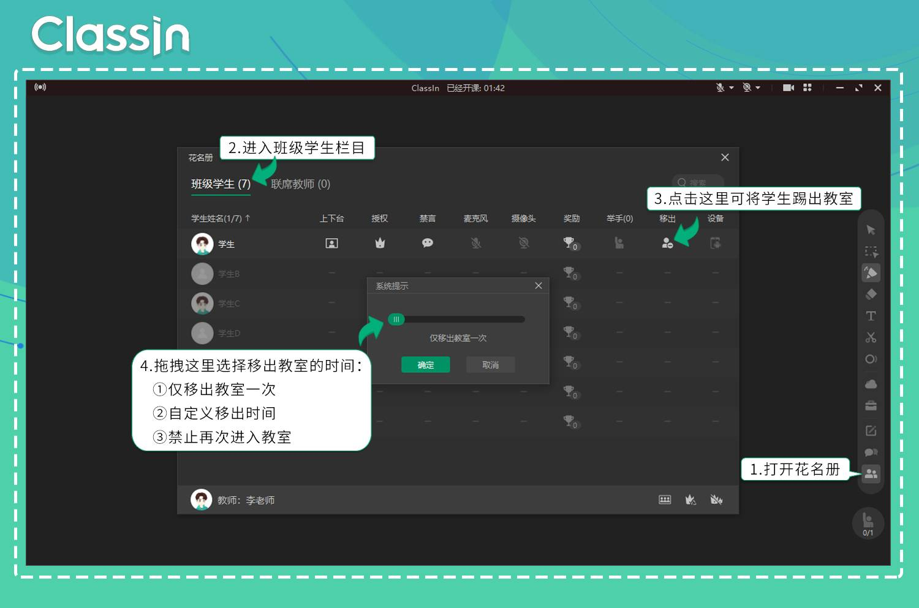919x608 pixels.
Task: Select the shape drawing tool
Action: coord(871,359)
